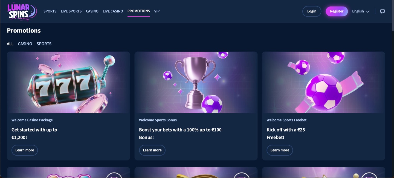Click the Login button
The height and width of the screenshot is (178, 394).
click(312, 11)
